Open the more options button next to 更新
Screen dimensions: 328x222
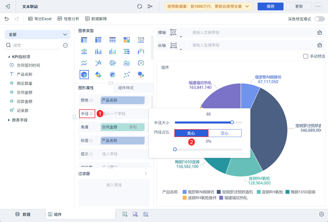[x=318, y=6]
